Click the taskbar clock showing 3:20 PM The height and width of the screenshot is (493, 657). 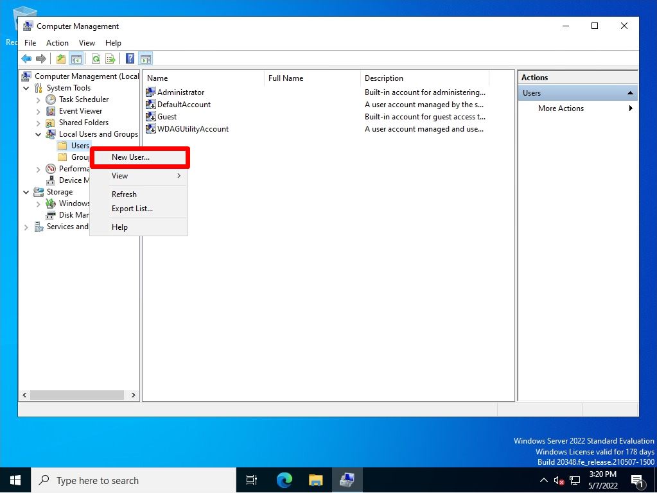click(x=603, y=480)
